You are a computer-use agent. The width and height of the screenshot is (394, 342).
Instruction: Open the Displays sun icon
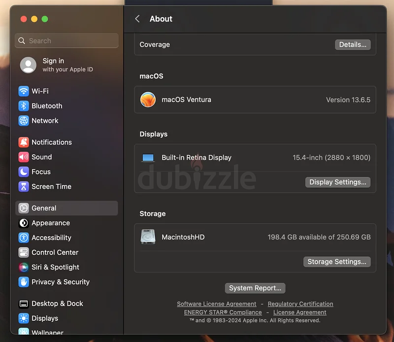pyautogui.click(x=24, y=318)
